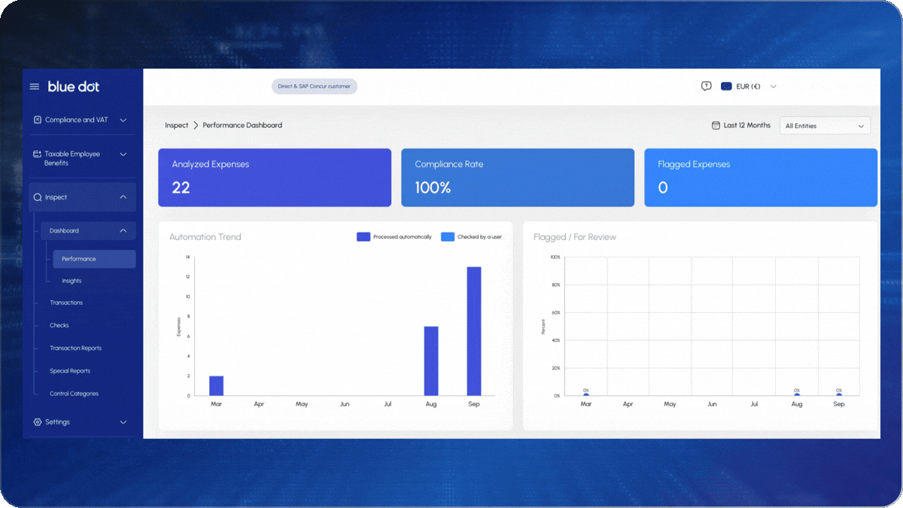Click the EU flag currency icon
The width and height of the screenshot is (903, 508).
pos(726,87)
